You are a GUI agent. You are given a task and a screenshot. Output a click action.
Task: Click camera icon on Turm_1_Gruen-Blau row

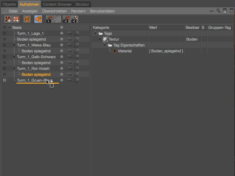point(69,80)
